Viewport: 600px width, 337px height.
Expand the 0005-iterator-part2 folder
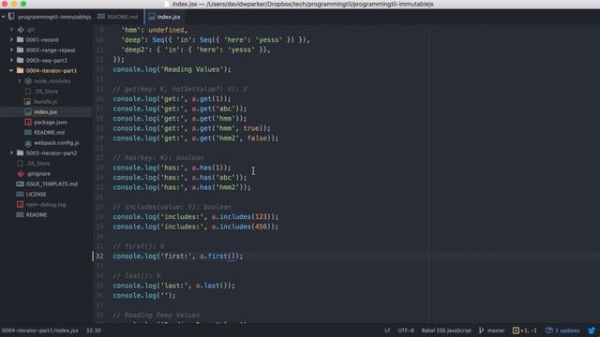11,153
